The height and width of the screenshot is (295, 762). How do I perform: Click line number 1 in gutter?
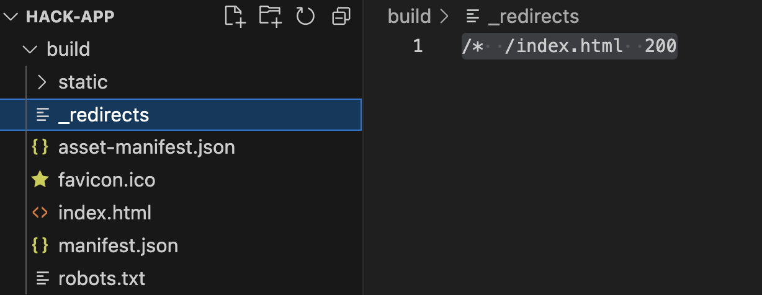418,46
